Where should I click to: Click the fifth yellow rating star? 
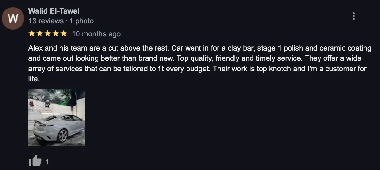(x=64, y=33)
